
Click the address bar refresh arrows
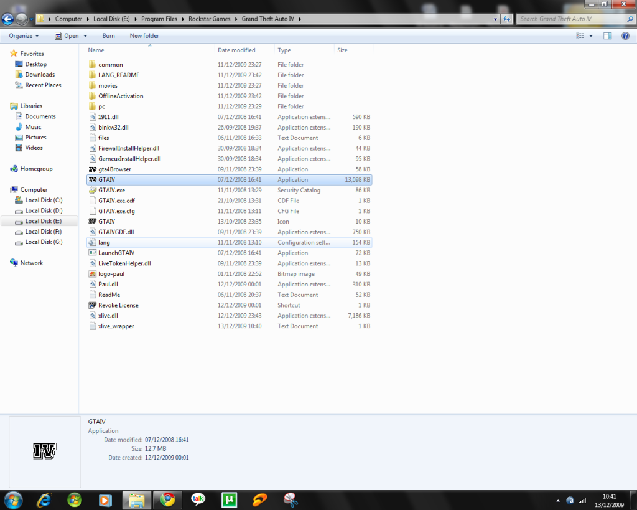coord(507,19)
